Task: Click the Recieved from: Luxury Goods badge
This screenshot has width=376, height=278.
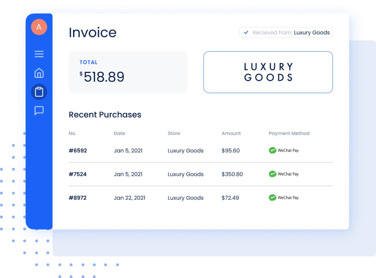Action: click(286, 32)
